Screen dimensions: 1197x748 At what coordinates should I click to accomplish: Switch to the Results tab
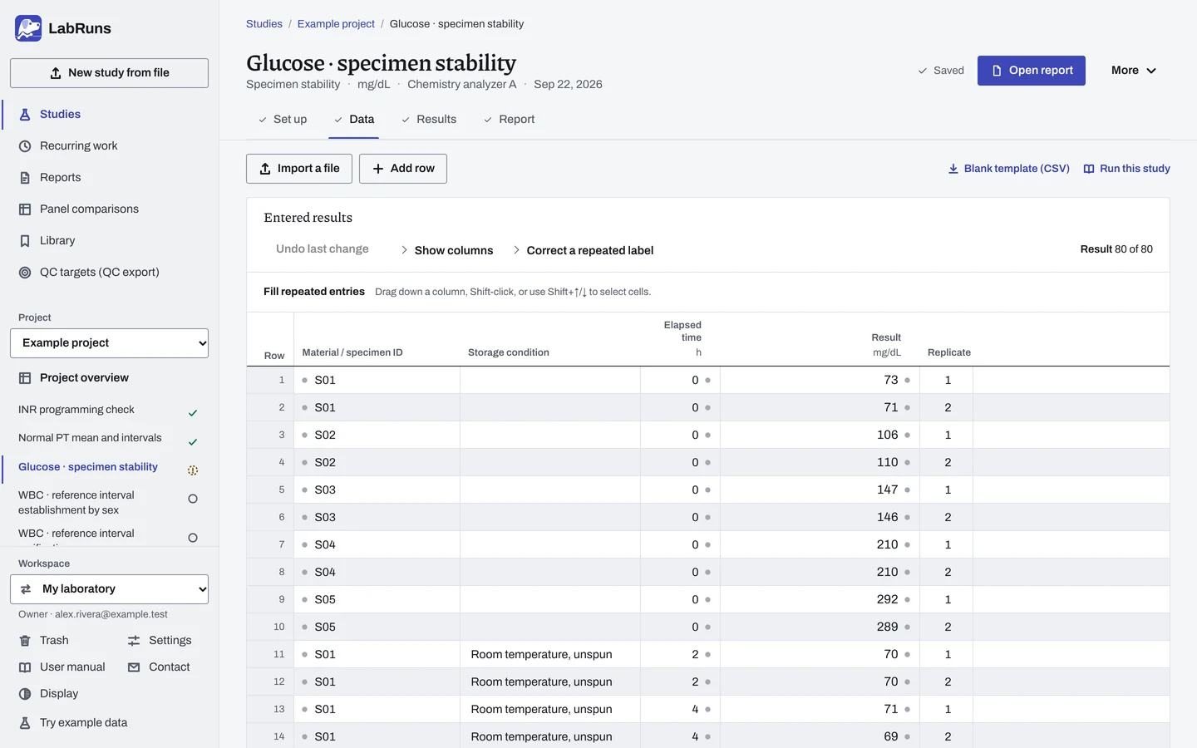coord(429,120)
